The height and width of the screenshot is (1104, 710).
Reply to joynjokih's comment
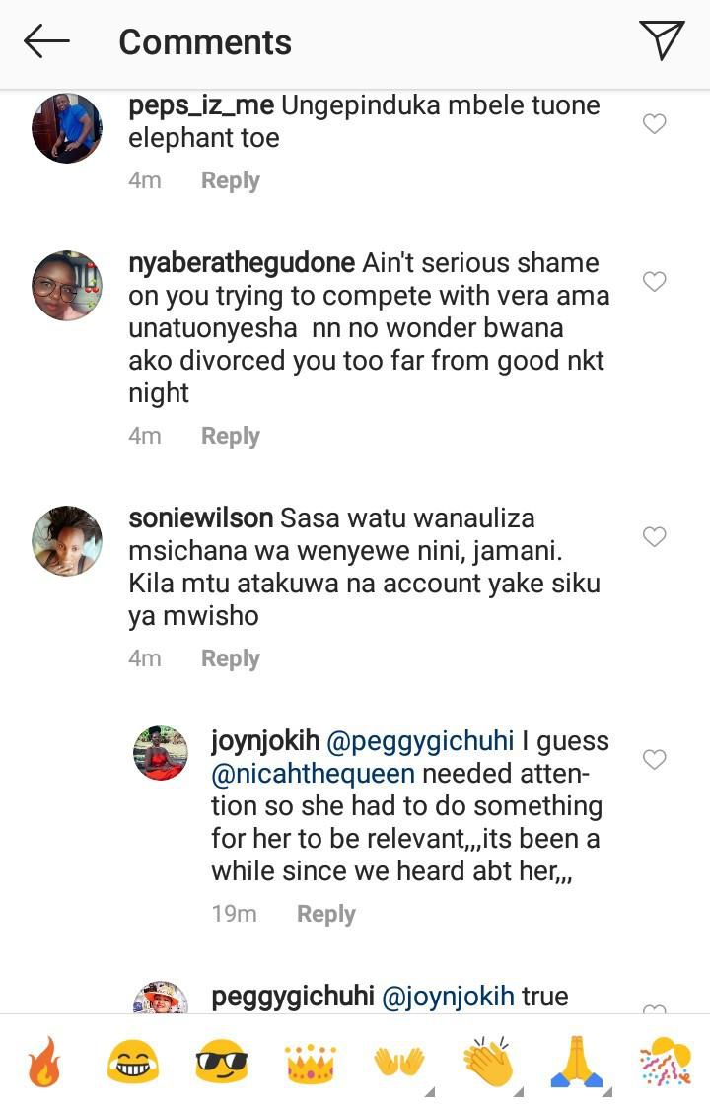pos(326,913)
